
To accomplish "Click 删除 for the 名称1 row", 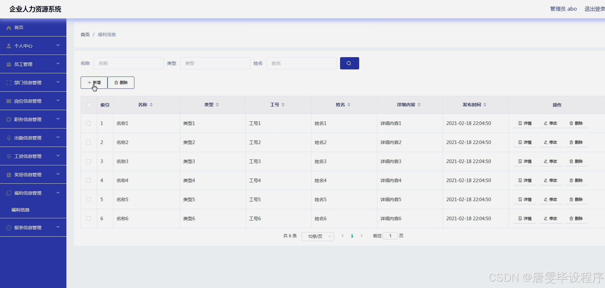I will pos(576,123).
